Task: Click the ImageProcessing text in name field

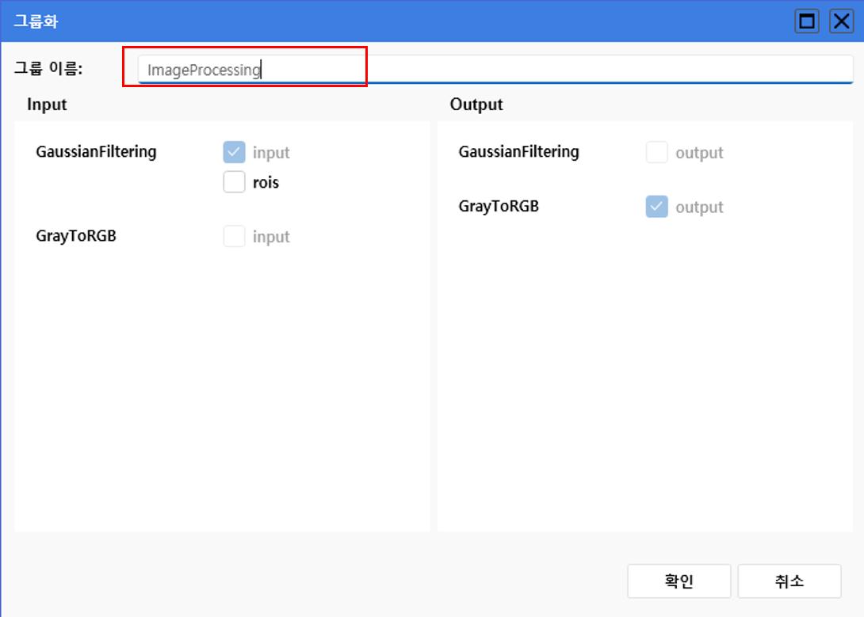Action: point(204,70)
